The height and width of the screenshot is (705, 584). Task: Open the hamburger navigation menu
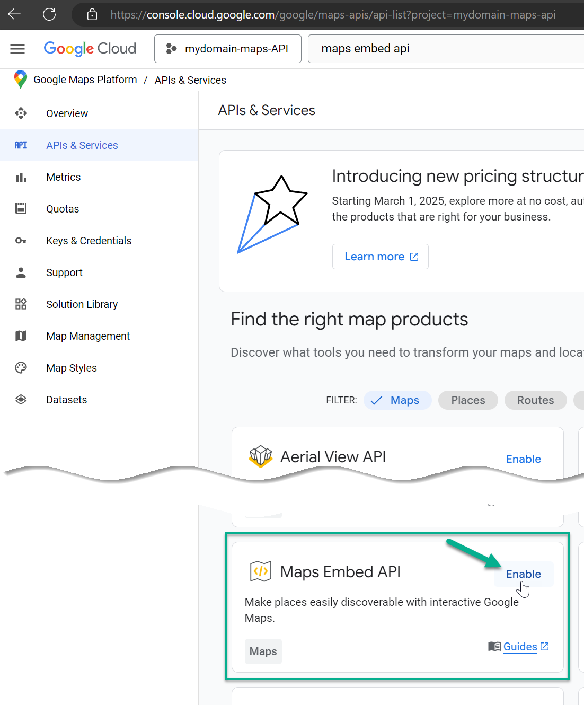coord(17,49)
